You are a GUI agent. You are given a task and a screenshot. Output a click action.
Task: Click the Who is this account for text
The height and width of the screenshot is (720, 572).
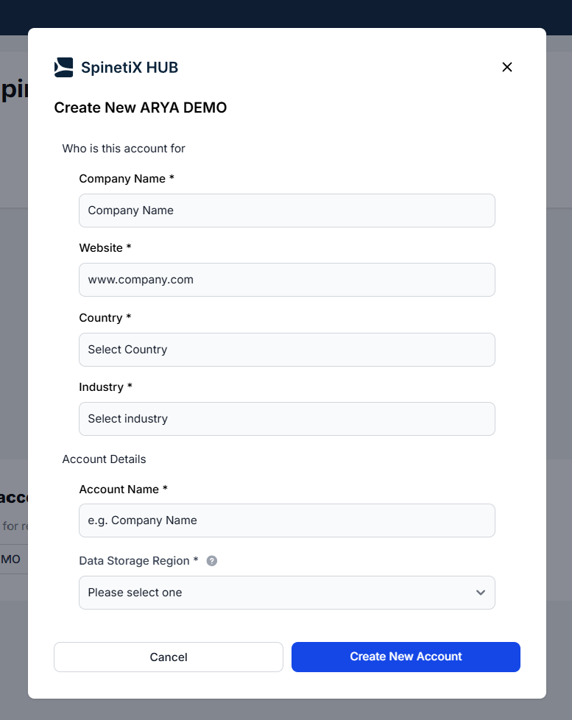coord(124,149)
